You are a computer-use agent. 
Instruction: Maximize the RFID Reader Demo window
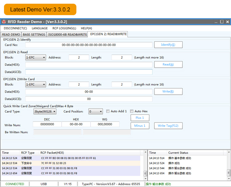click(x=222, y=22)
